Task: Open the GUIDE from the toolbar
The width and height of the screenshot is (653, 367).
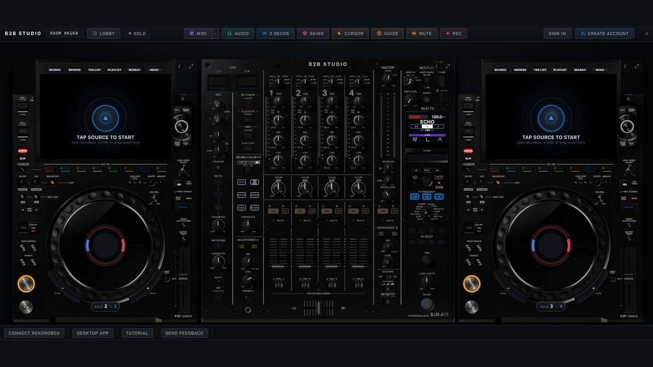Action: coord(387,34)
